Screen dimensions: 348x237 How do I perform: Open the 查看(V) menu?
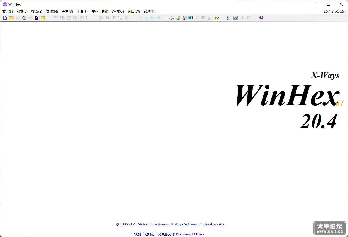coord(67,11)
